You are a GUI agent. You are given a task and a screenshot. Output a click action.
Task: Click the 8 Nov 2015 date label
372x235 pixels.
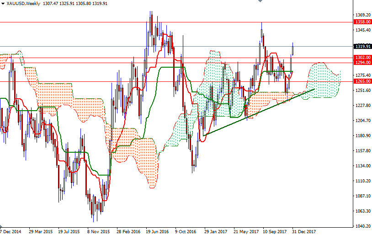tap(98, 231)
